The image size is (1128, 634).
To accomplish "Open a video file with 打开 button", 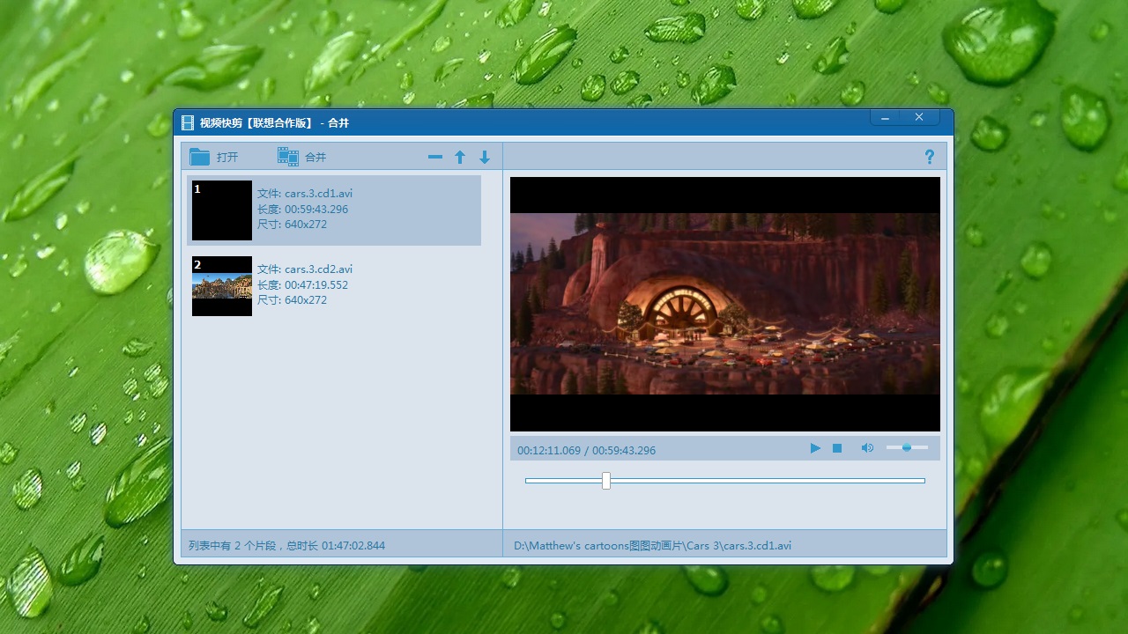I will pos(215,157).
